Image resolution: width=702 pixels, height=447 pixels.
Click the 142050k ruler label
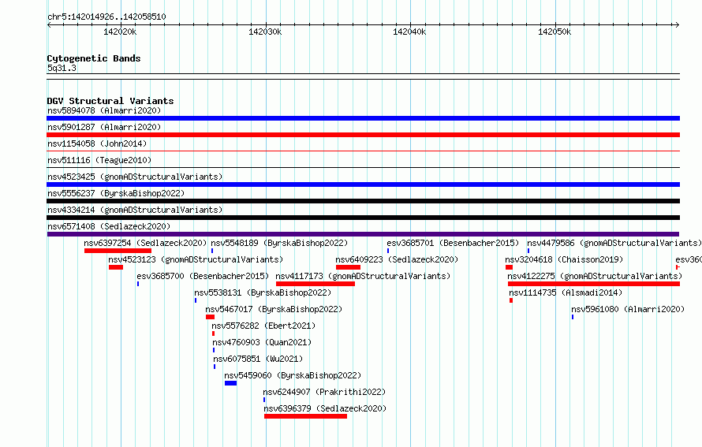(555, 32)
